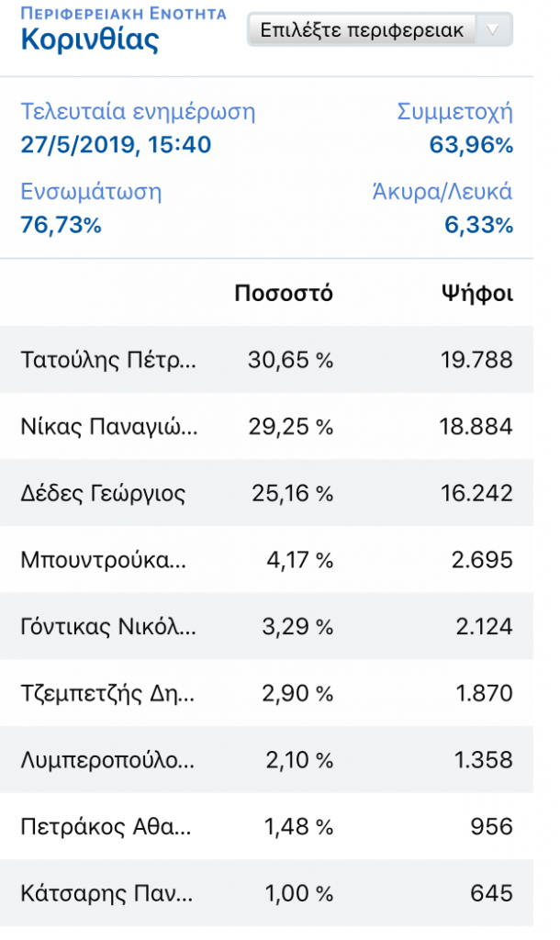This screenshot has width=560, height=940.
Task: Open the regional unit dropdown arrow
Action: click(x=494, y=30)
